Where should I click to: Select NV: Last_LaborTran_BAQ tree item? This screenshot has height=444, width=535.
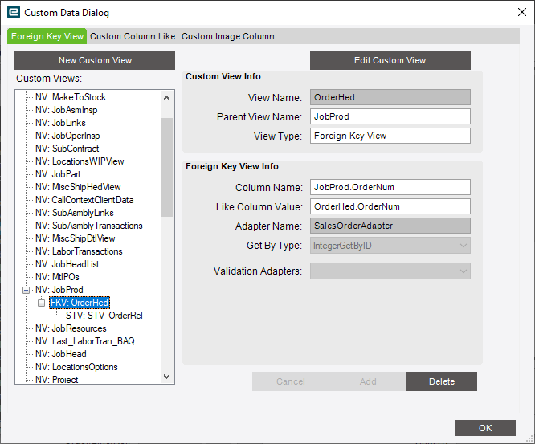(85, 341)
